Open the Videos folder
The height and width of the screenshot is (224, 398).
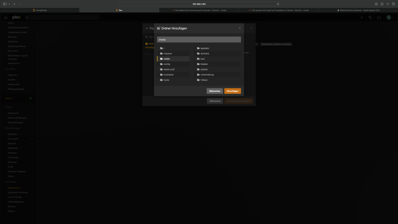(218, 80)
